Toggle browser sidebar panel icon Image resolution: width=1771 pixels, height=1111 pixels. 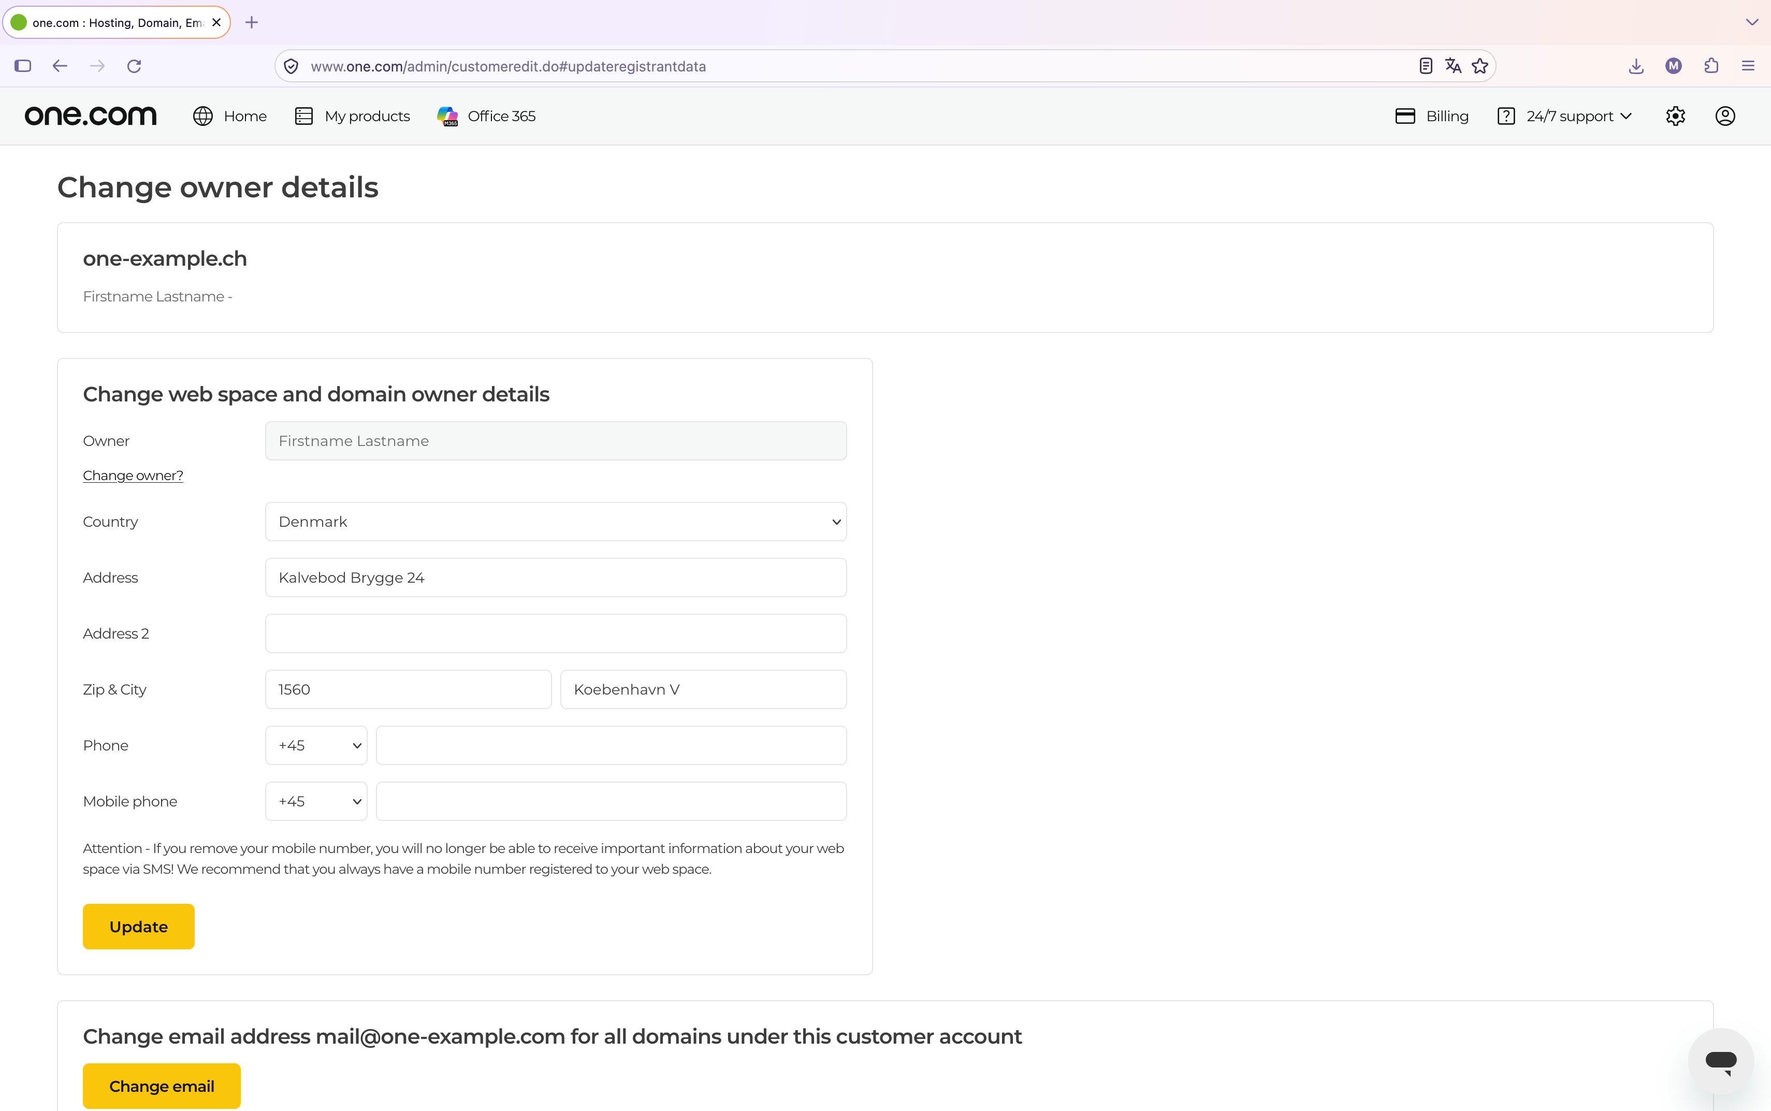coord(23,66)
